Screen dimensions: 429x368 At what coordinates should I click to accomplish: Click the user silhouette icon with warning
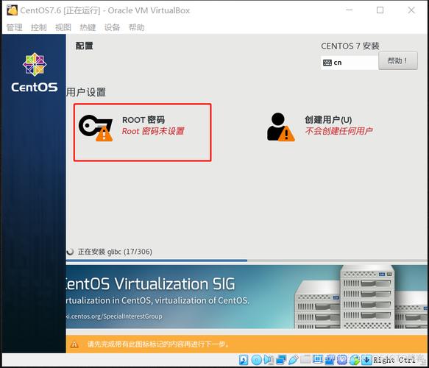280,127
